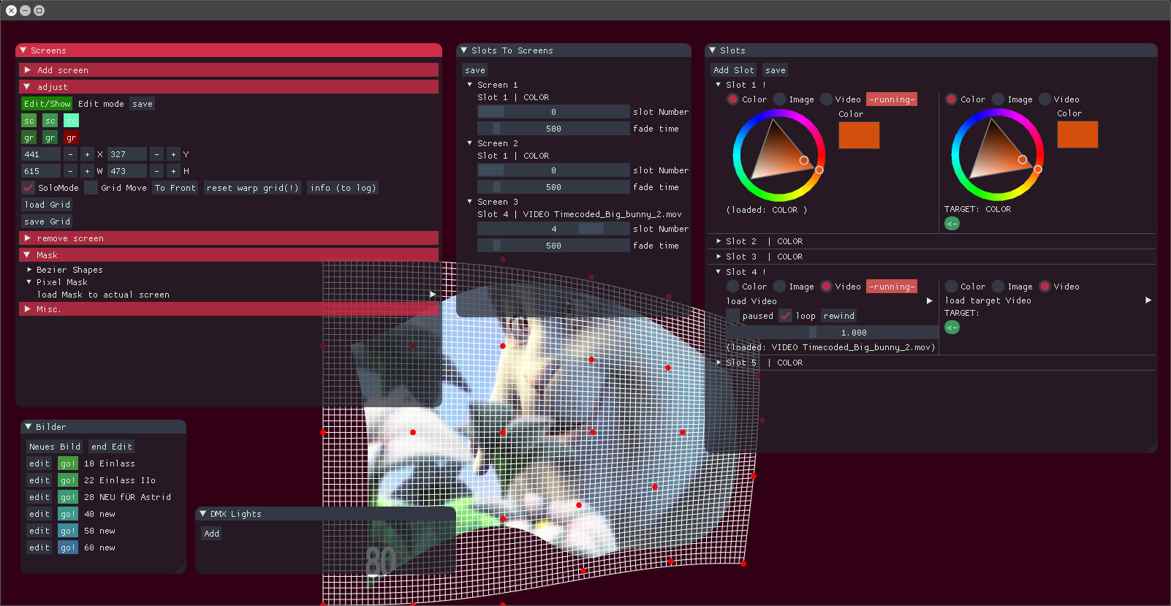Toggle the Grid Move checkbox
This screenshot has height=606, width=1171.
(x=91, y=188)
